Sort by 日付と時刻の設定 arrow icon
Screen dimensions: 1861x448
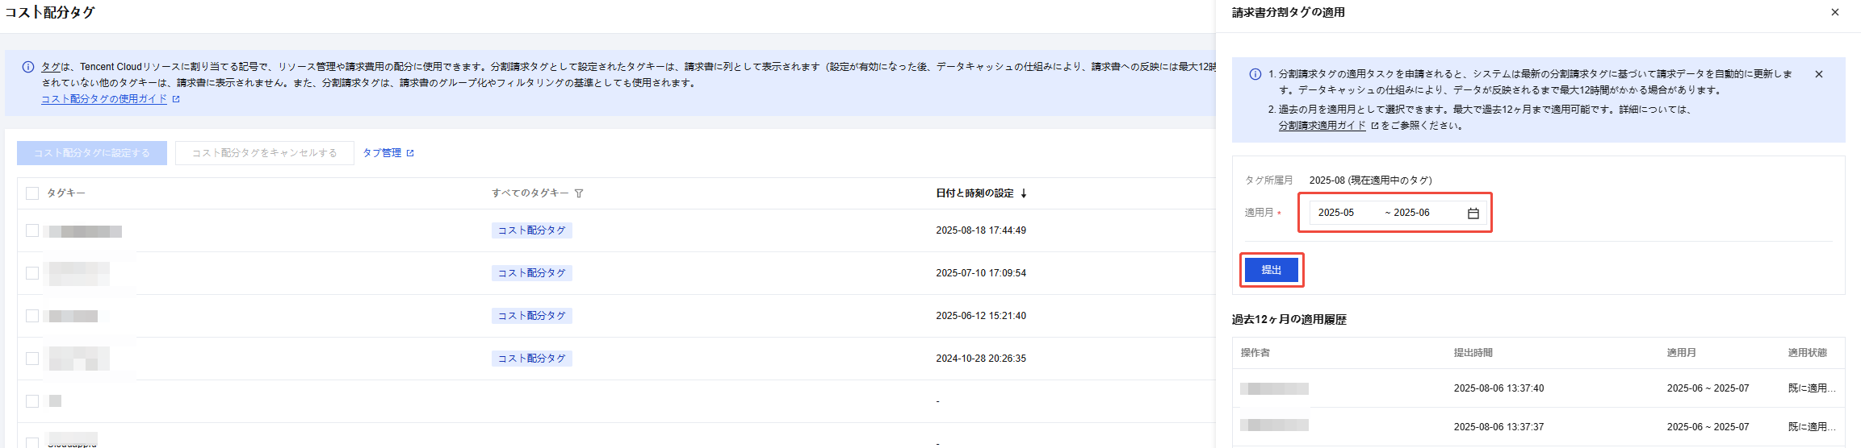(1024, 193)
